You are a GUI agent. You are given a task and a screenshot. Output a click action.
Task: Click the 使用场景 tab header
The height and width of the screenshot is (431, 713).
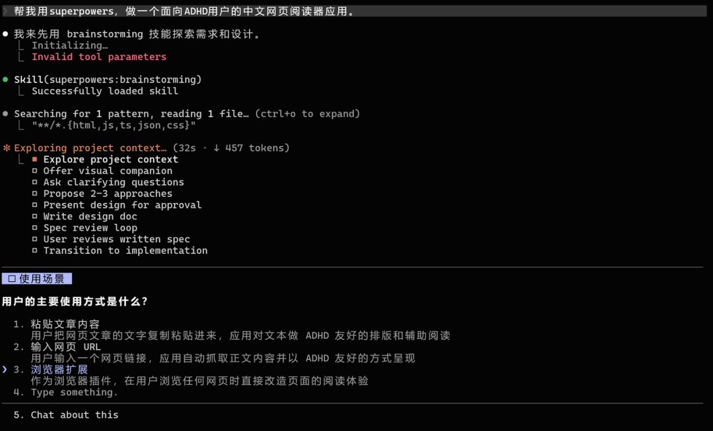click(x=37, y=279)
